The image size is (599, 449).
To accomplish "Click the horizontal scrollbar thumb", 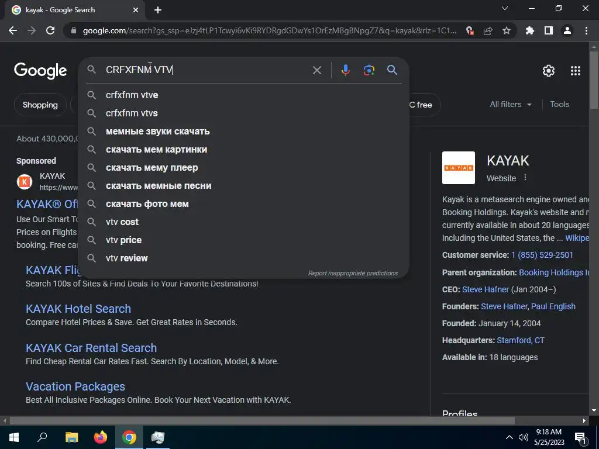I will (x=262, y=420).
